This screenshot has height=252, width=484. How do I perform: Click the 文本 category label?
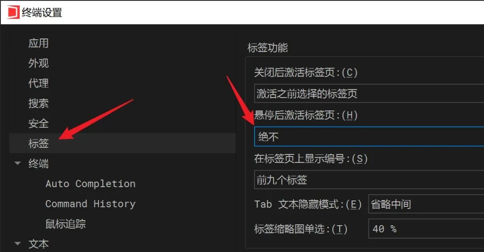[39, 244]
